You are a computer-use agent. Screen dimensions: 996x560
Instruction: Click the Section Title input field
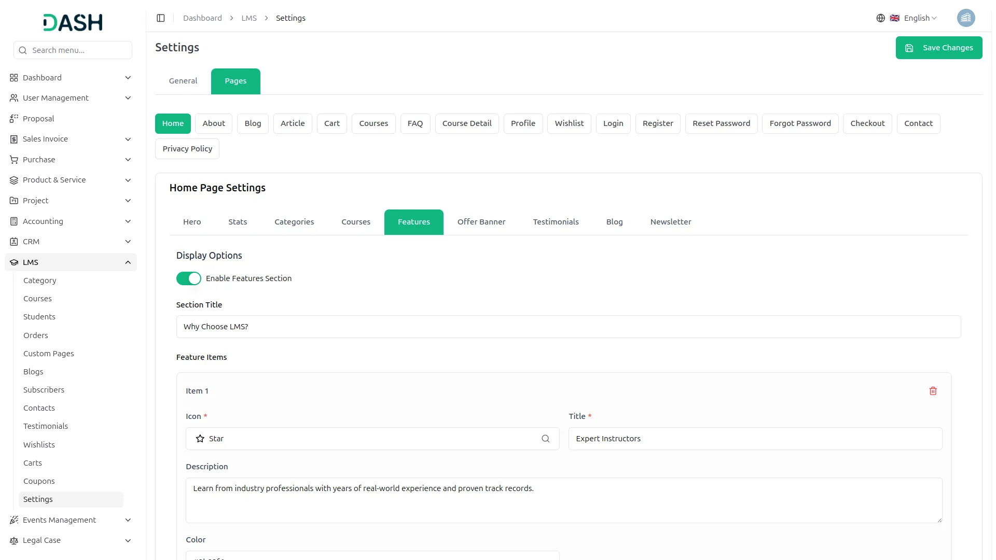pos(568,327)
